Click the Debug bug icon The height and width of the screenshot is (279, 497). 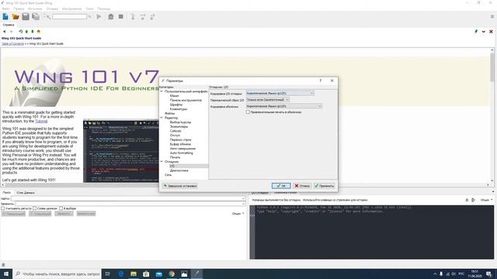(110, 16)
